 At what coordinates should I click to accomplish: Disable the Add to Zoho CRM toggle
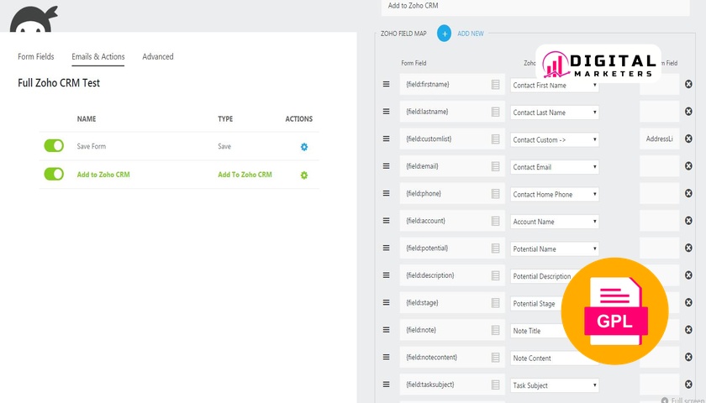54,174
